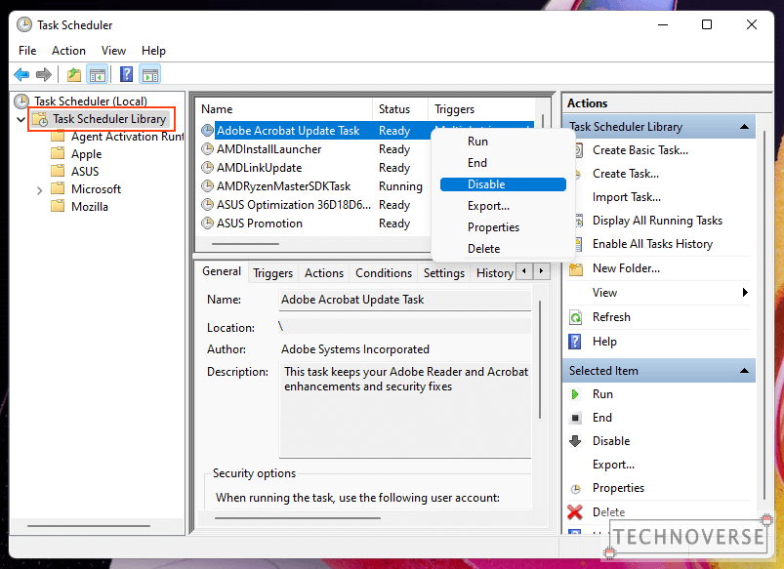
Task: Expand the Microsoft folder tree node
Action: click(39, 190)
